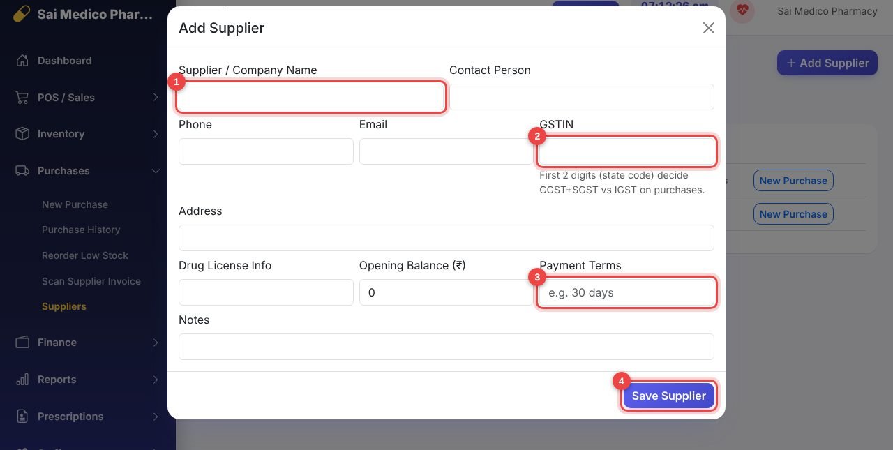Click the Payment Terms field
Screen dimensions: 893x450
click(x=626, y=292)
